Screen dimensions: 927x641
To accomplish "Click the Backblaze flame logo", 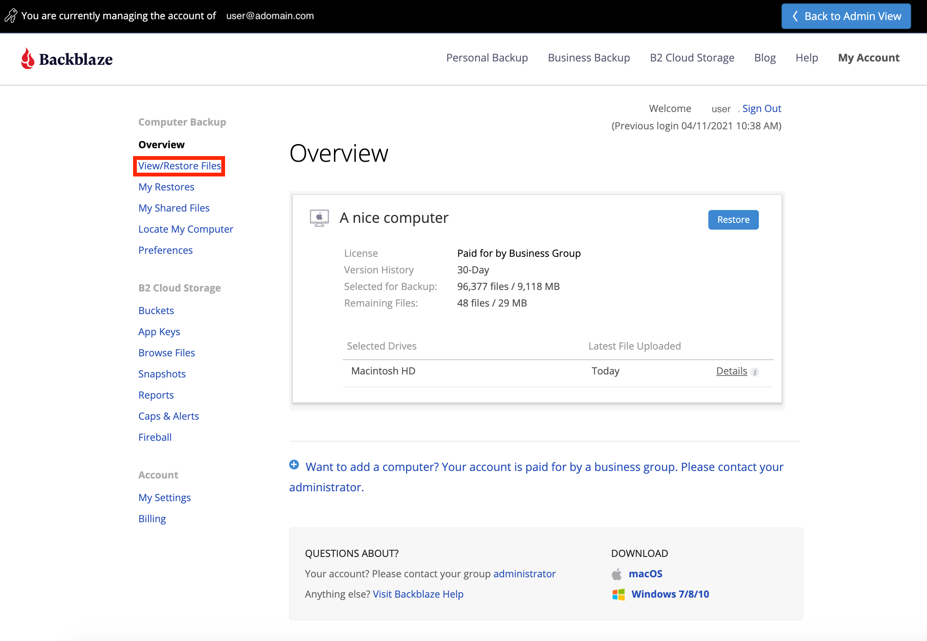I will pyautogui.click(x=28, y=59).
